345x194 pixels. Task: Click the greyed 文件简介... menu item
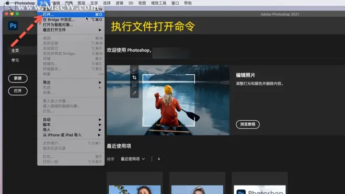click(x=71, y=143)
